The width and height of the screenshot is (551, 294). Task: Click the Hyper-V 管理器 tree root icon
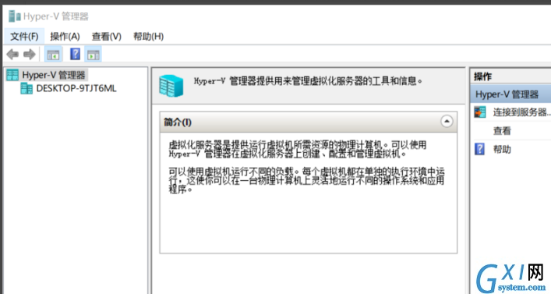(12, 75)
